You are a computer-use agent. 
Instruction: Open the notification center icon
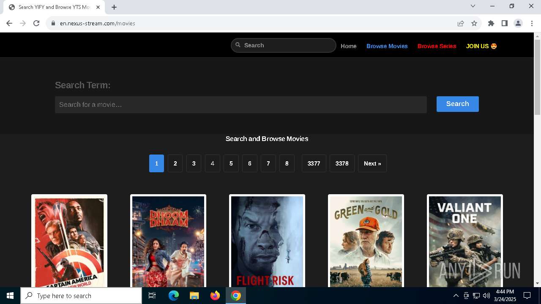527,296
